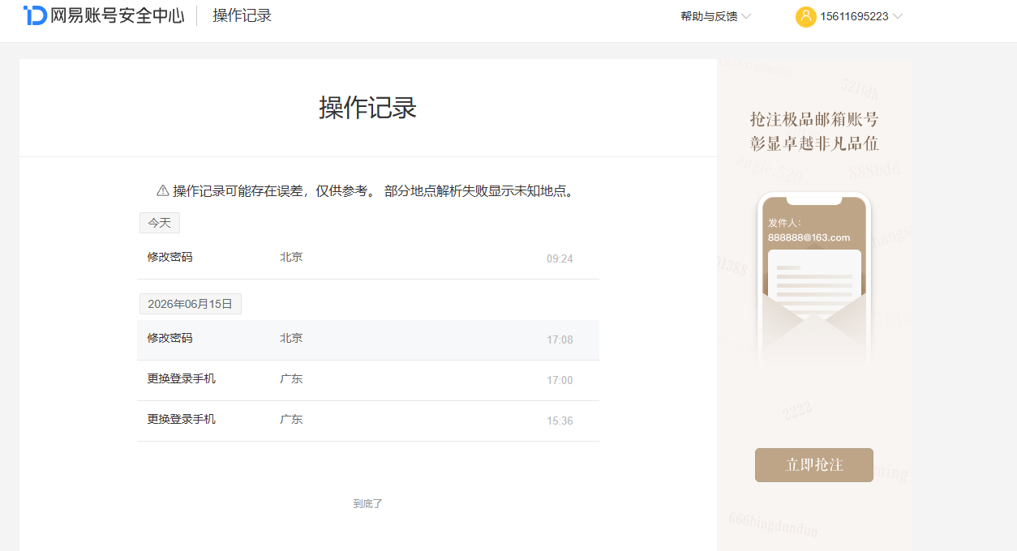Click the 2026年06月15日 date label
1017x551 pixels.
191,304
